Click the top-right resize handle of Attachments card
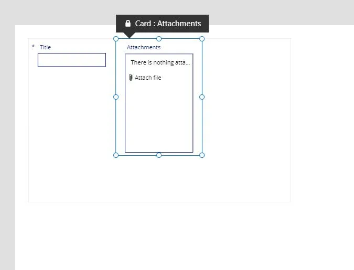 [202, 39]
